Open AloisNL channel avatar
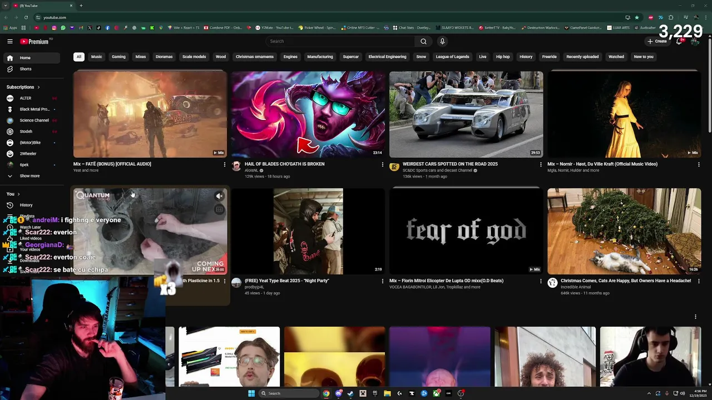The image size is (712, 400). [x=236, y=167]
